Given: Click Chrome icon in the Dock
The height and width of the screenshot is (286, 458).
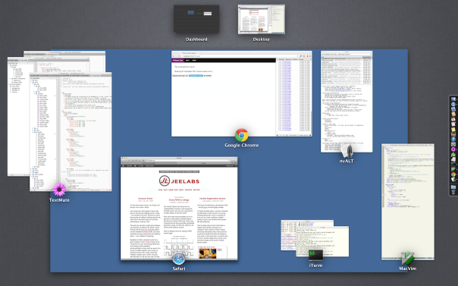Looking at the screenshot, I should click(x=453, y=174).
